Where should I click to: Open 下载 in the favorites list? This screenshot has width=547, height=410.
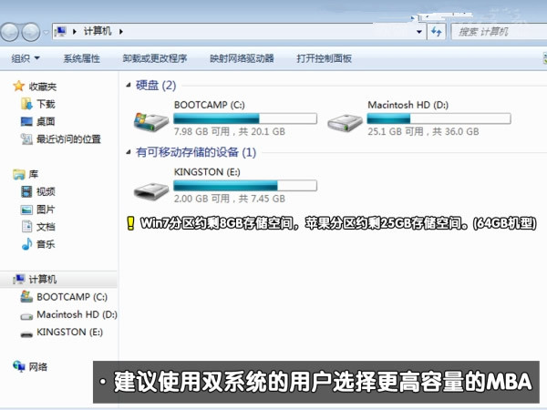(46, 104)
